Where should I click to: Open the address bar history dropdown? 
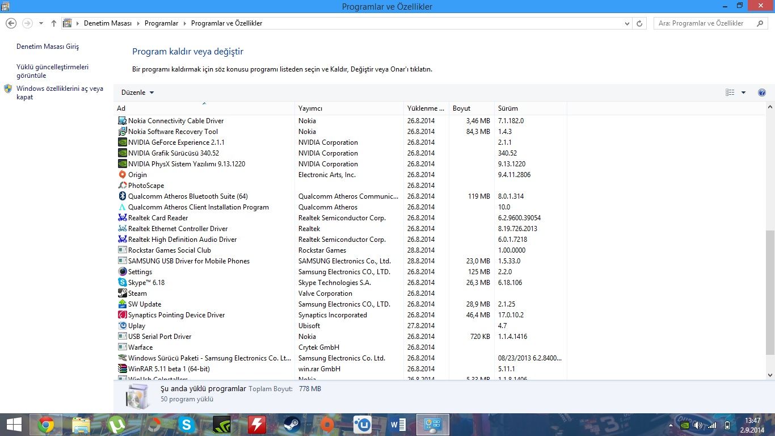[x=627, y=23]
